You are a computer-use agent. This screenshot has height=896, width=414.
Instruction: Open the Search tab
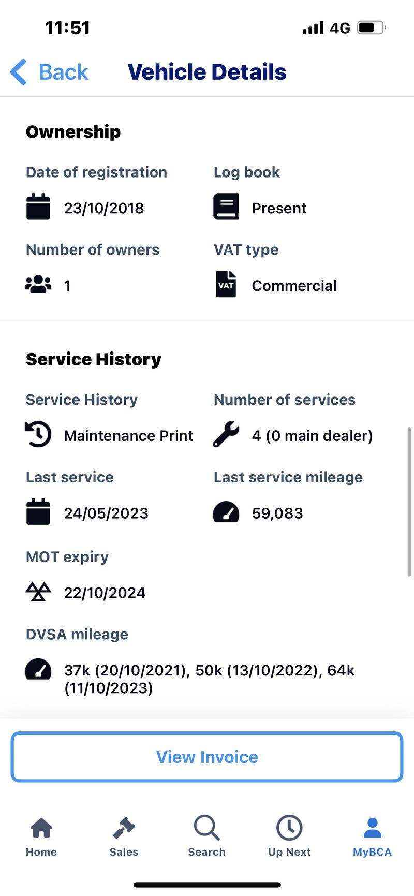[207, 837]
